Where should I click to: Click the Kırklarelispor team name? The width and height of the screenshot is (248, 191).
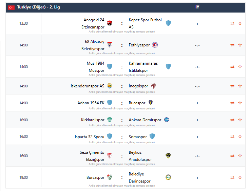93,120
